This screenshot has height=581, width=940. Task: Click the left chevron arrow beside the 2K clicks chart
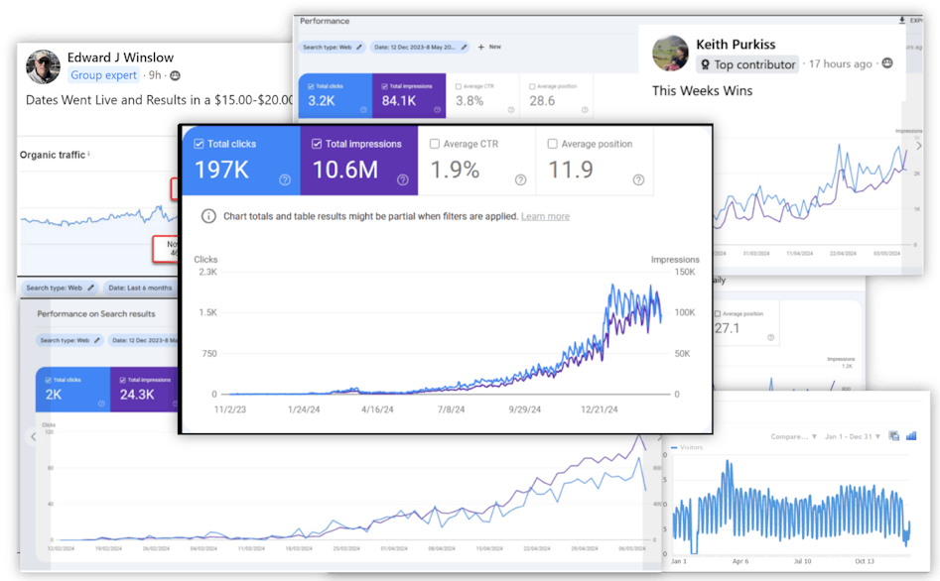point(34,436)
